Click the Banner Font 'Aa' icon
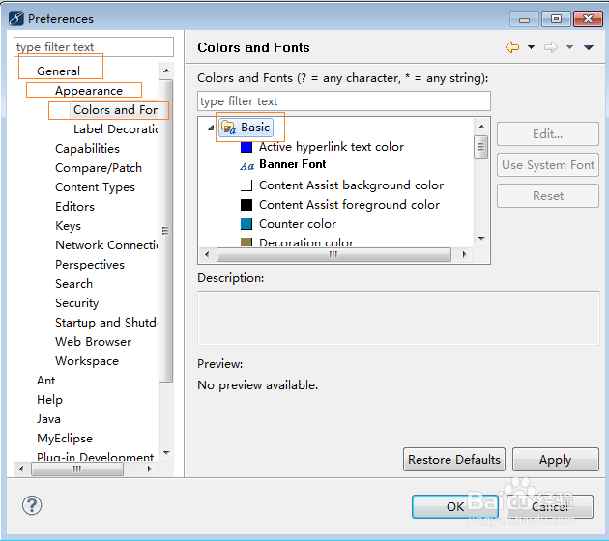Viewport: 609px width, 541px height. click(246, 165)
